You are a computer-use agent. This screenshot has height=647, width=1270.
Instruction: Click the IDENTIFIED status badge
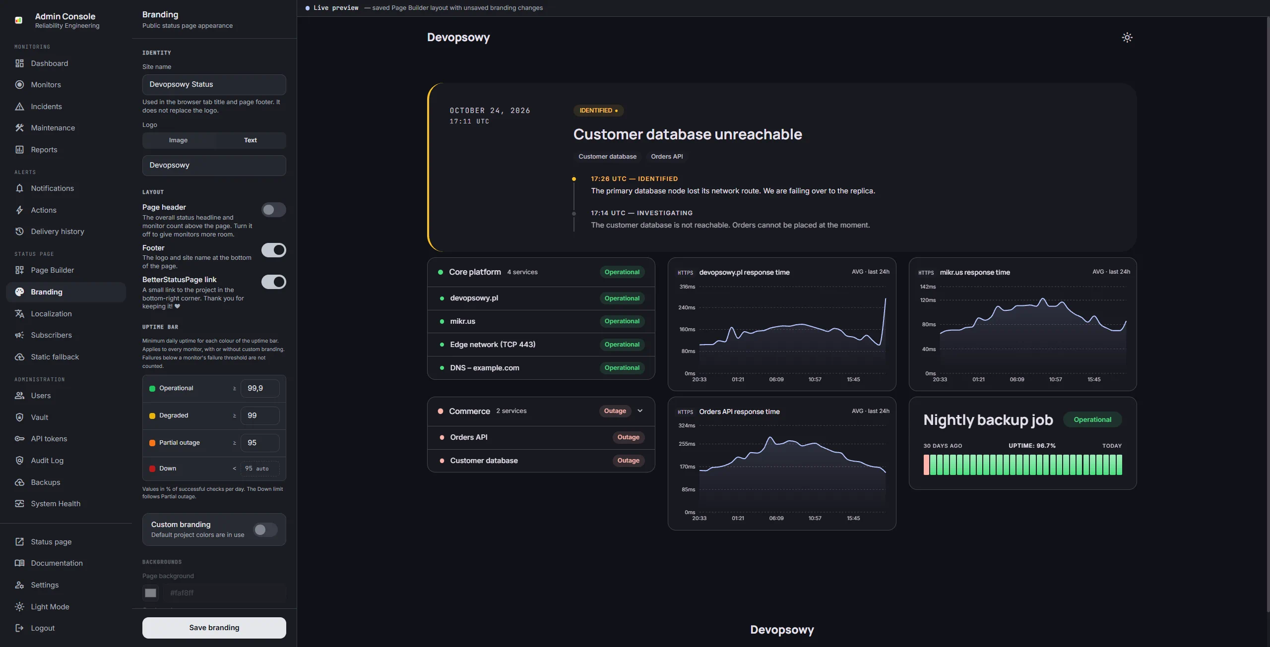[598, 111]
